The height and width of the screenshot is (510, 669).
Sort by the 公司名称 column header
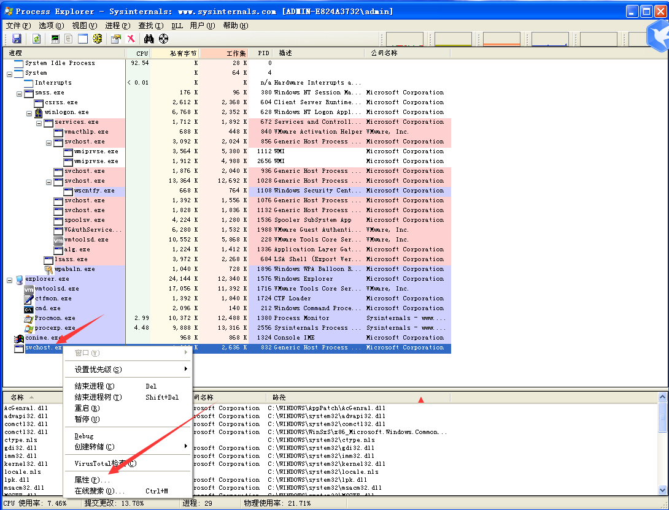pos(408,53)
